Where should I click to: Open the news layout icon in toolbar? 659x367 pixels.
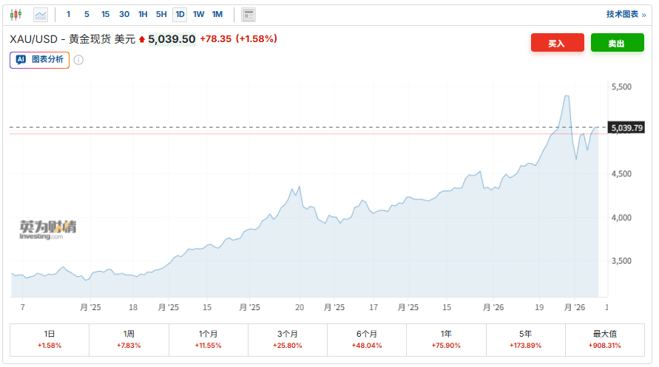tap(249, 14)
